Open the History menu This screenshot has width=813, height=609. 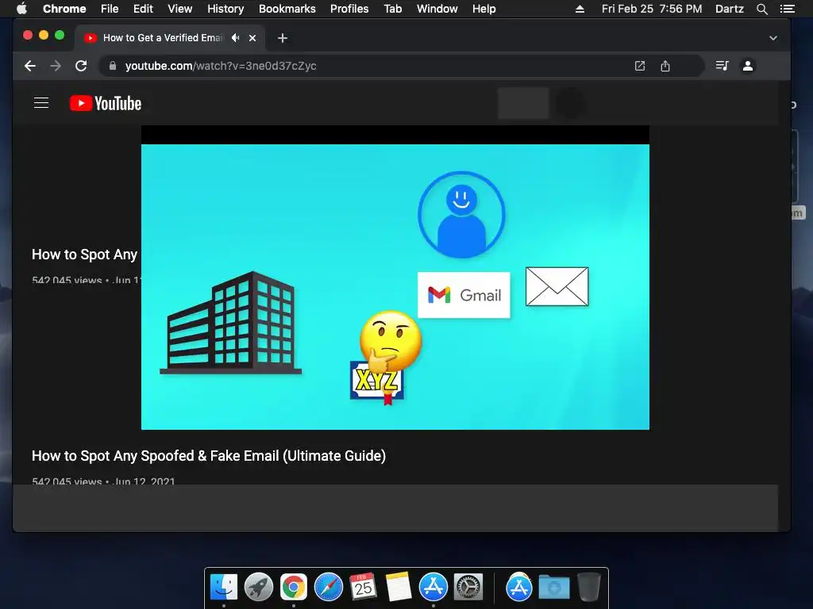[225, 9]
